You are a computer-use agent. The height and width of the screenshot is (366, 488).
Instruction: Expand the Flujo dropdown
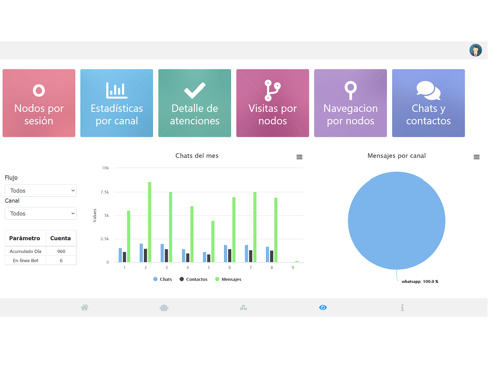(41, 191)
